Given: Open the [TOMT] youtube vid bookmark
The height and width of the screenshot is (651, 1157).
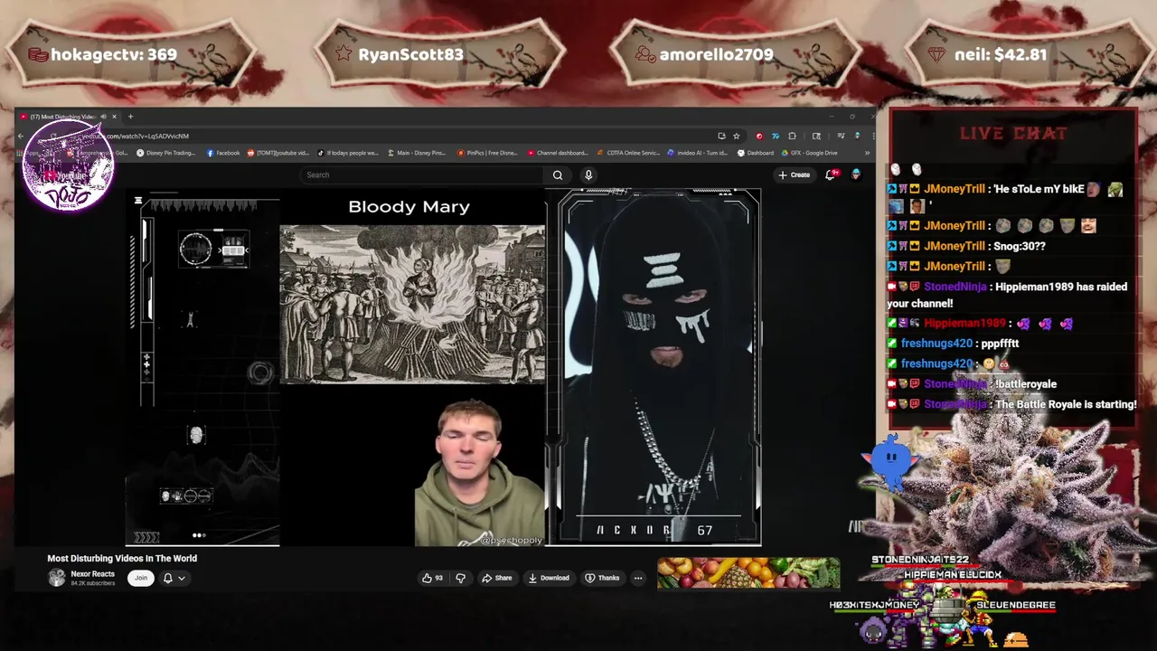Looking at the screenshot, I should pyautogui.click(x=277, y=153).
